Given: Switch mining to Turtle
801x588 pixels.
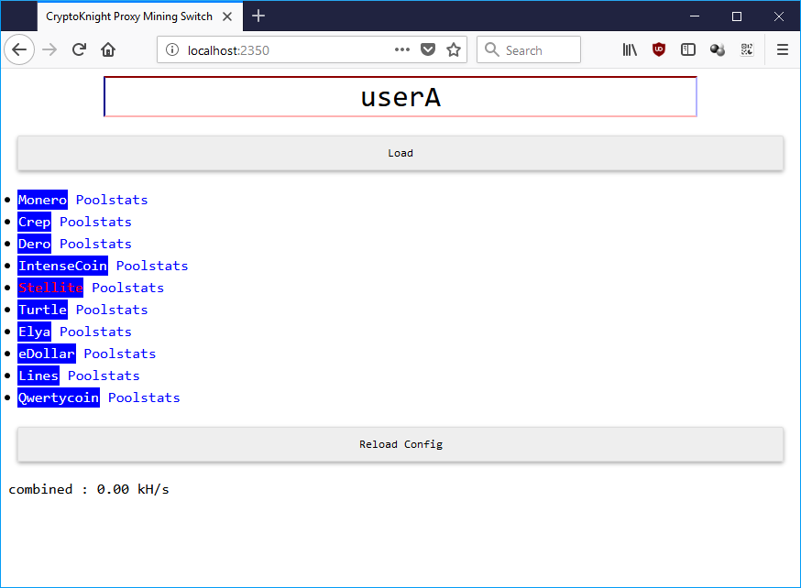Looking at the screenshot, I should tap(42, 310).
